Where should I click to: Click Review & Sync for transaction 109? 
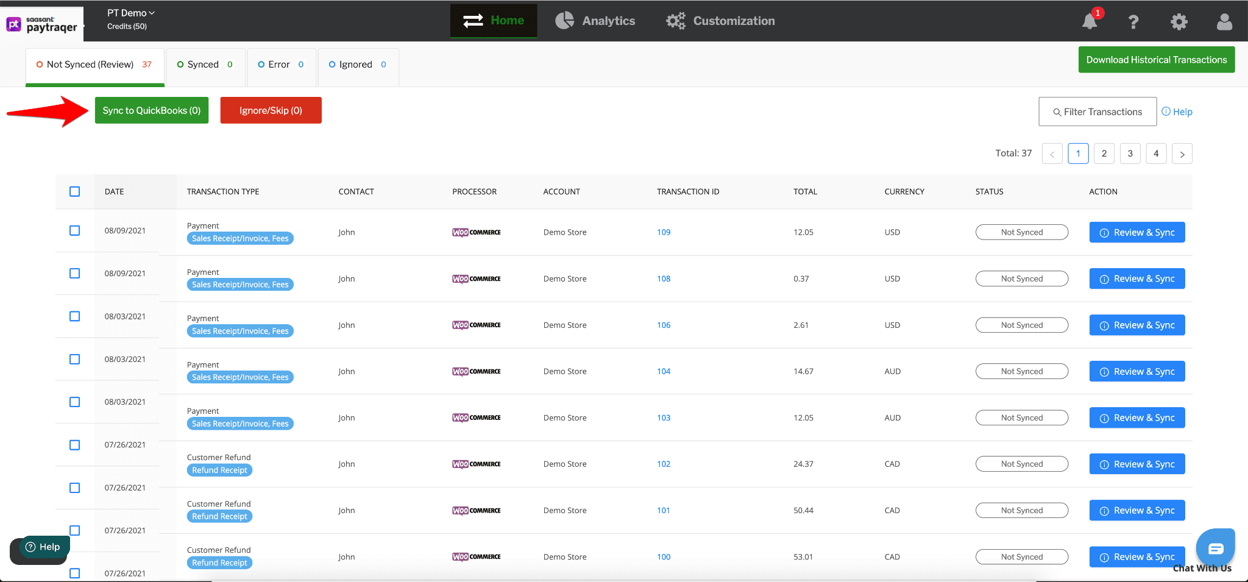click(1137, 232)
